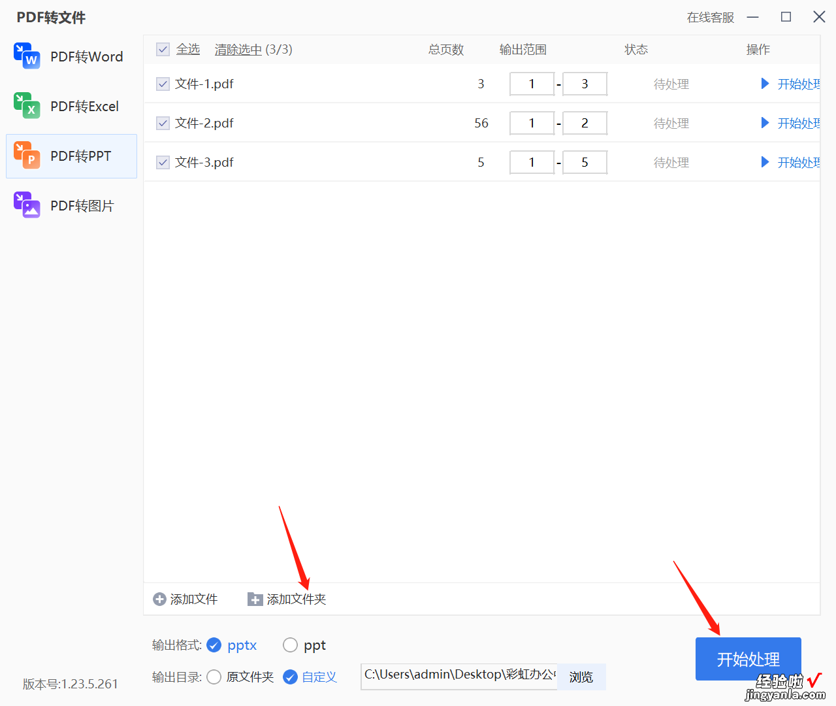Click the output directory path field
Screen dimensions: 836x706
tap(459, 677)
